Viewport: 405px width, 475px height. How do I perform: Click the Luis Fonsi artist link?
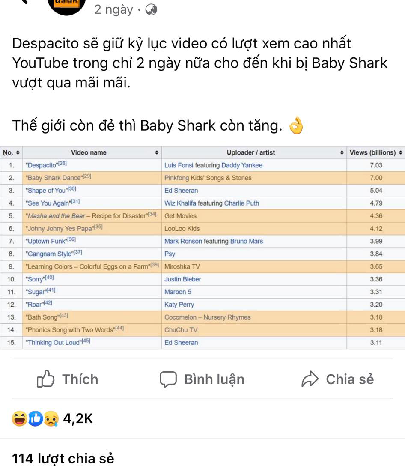179,165
